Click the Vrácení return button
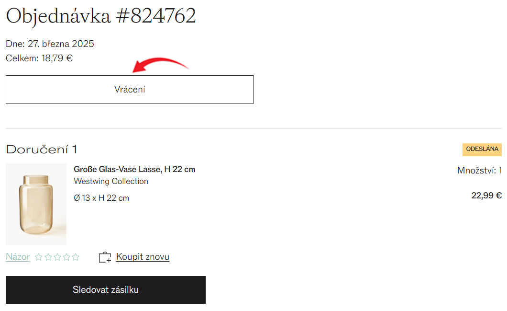The height and width of the screenshot is (311, 507). [129, 90]
